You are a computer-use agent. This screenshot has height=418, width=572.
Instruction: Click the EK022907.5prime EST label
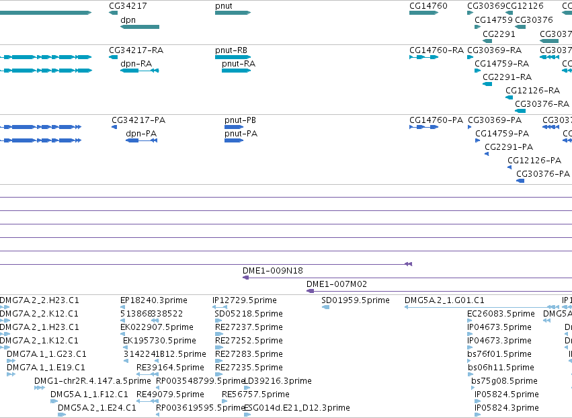157,327
